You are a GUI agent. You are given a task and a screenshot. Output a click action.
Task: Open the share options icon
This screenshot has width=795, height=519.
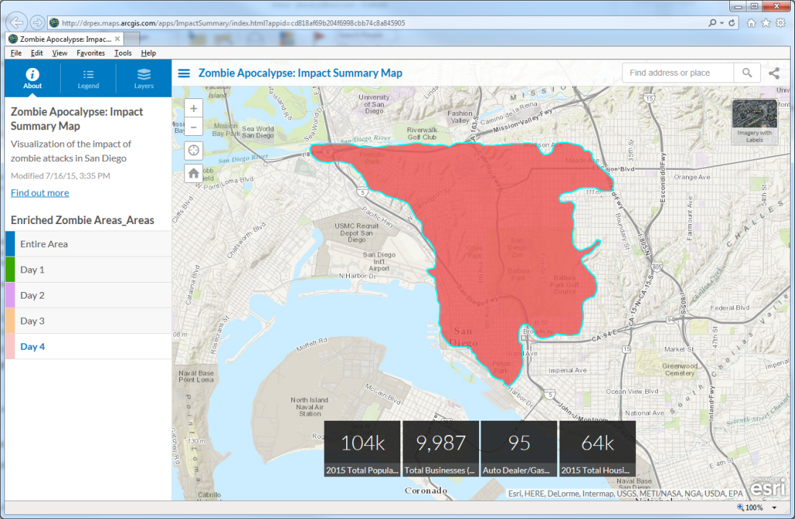click(774, 73)
